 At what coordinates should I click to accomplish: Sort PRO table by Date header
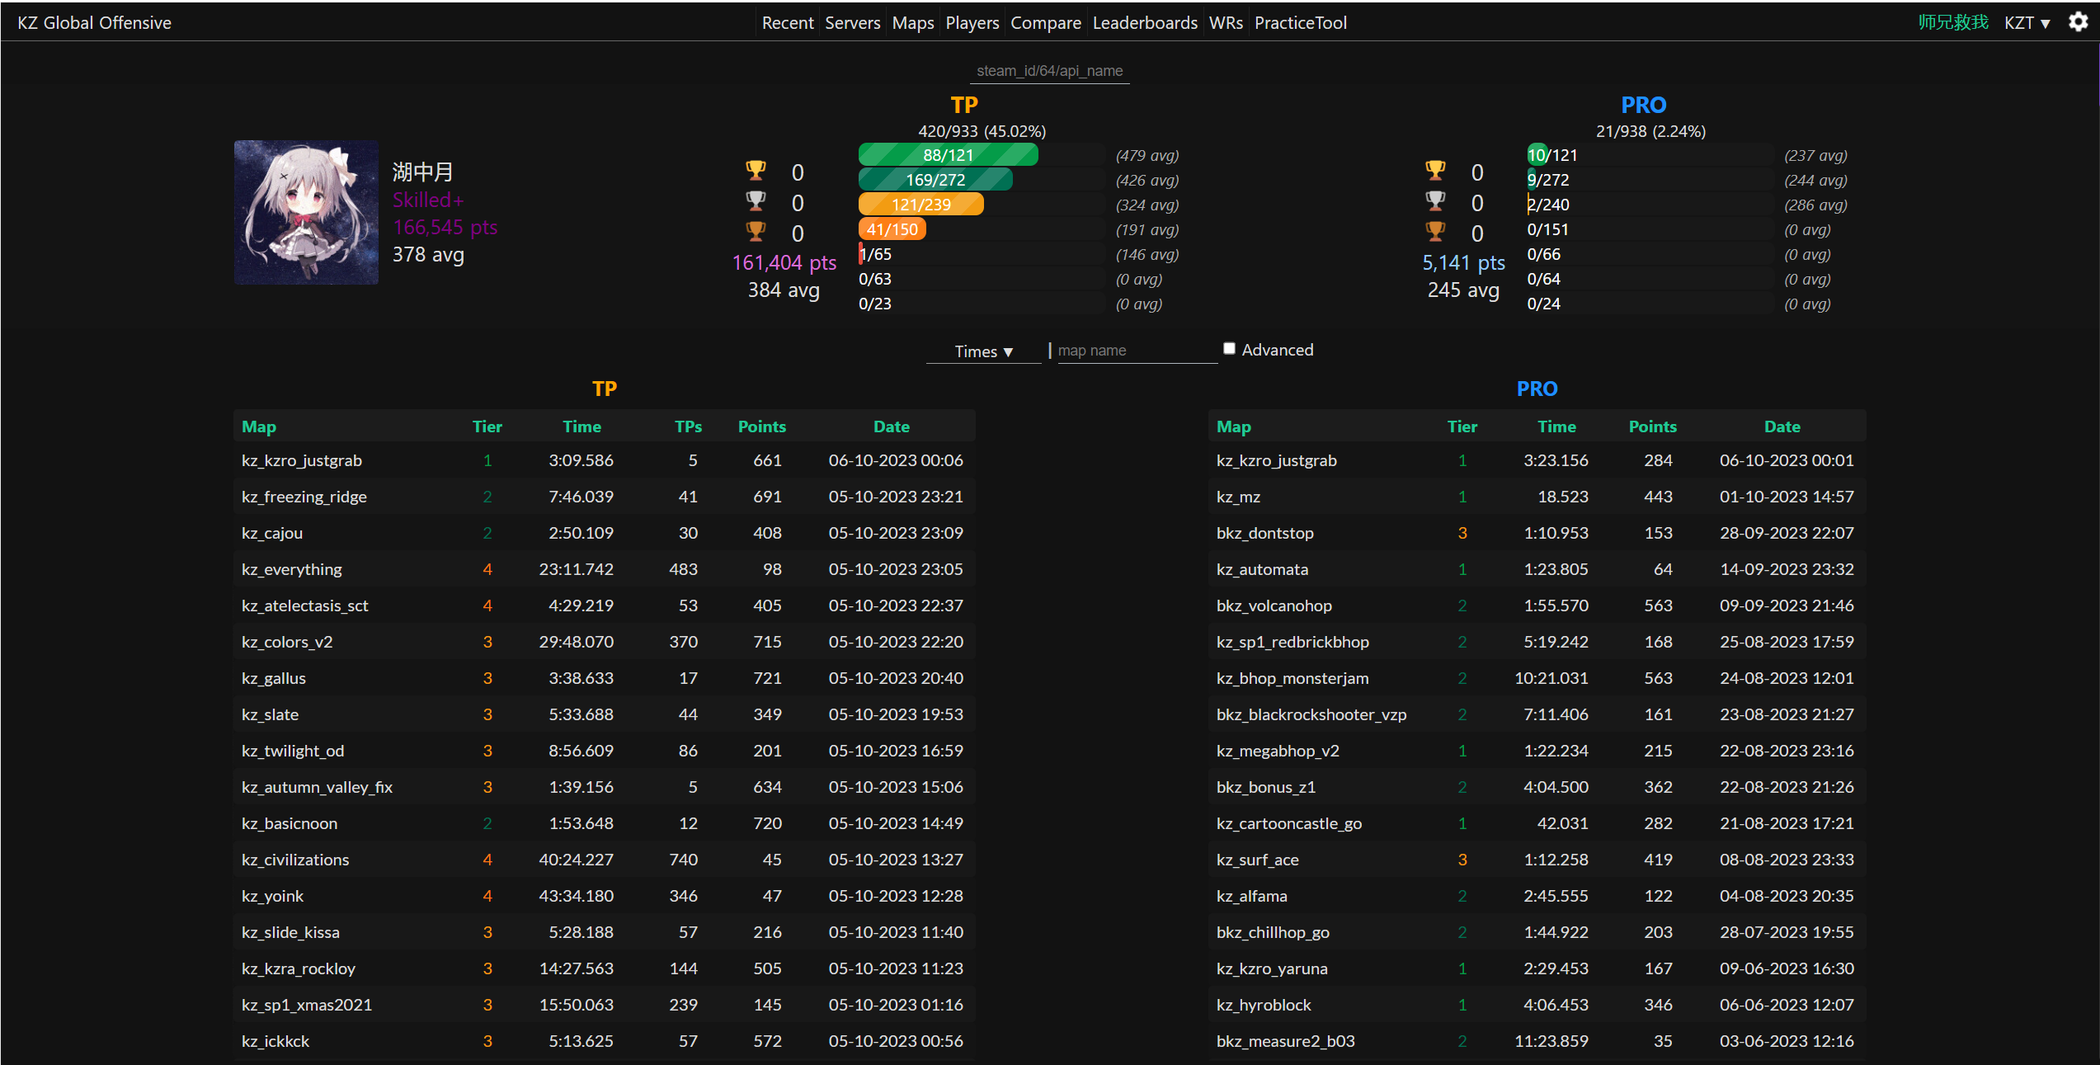coord(1782,426)
